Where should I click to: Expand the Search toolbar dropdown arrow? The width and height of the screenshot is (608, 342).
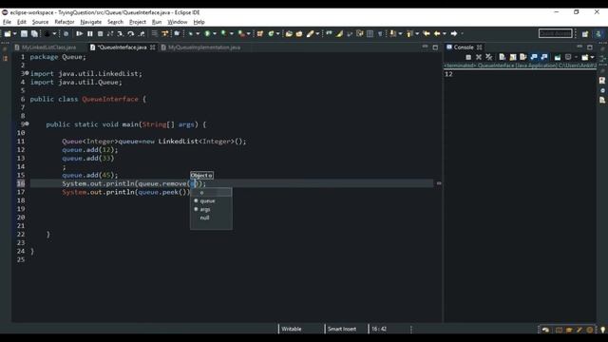pos(317,34)
